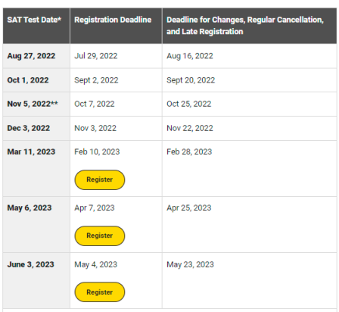
Task: Select the Feb 10, 2023 registration deadline
Action: coord(97,151)
